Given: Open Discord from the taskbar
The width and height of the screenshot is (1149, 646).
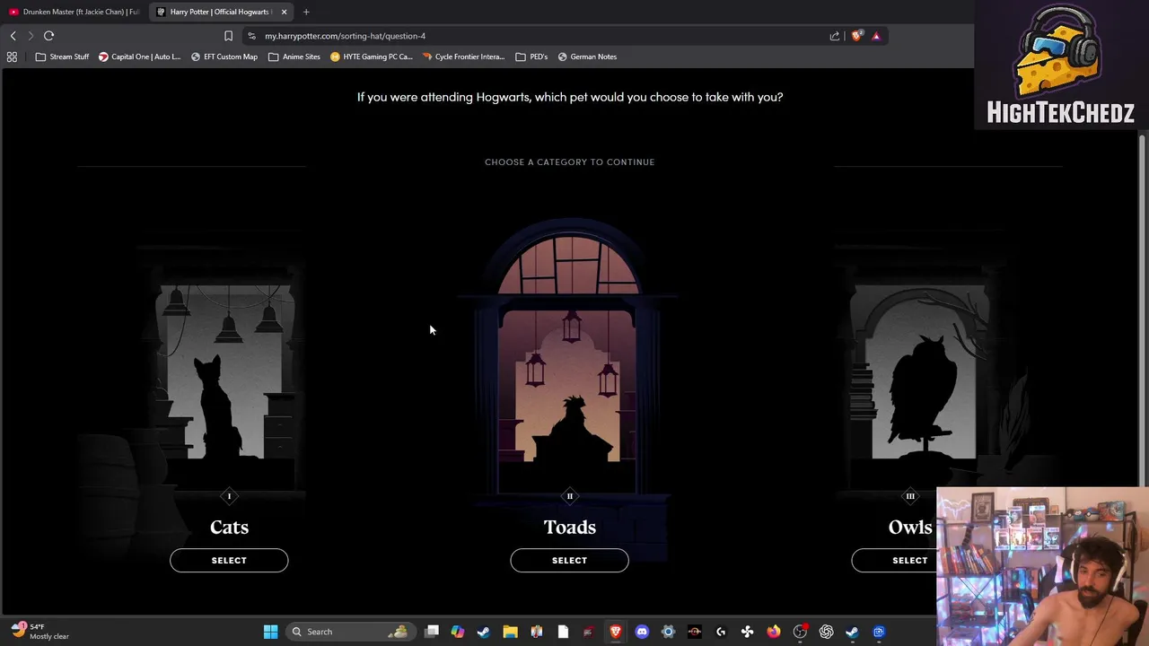Looking at the screenshot, I should point(642,632).
